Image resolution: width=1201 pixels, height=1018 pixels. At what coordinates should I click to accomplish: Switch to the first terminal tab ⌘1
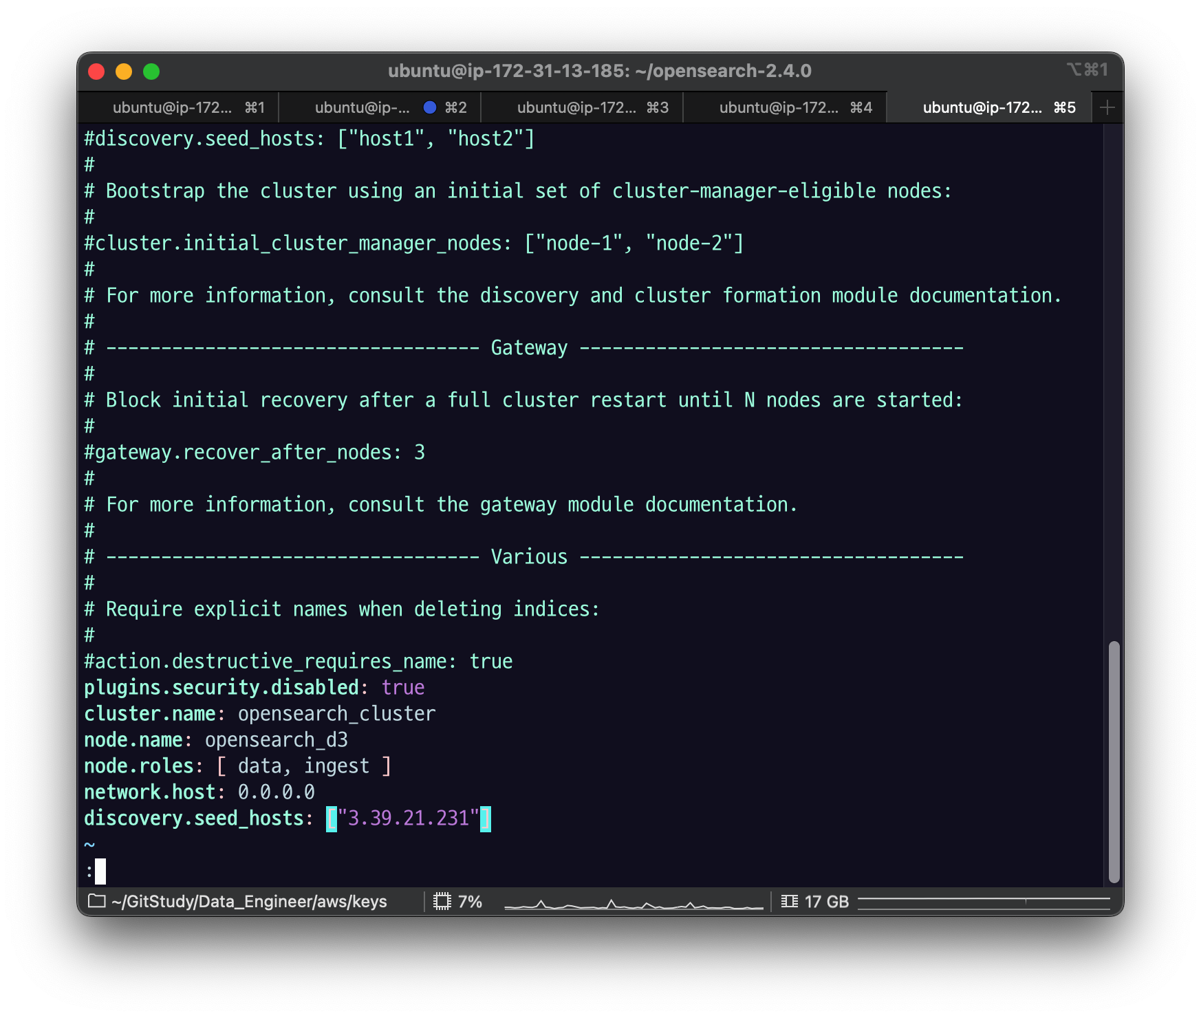179,107
